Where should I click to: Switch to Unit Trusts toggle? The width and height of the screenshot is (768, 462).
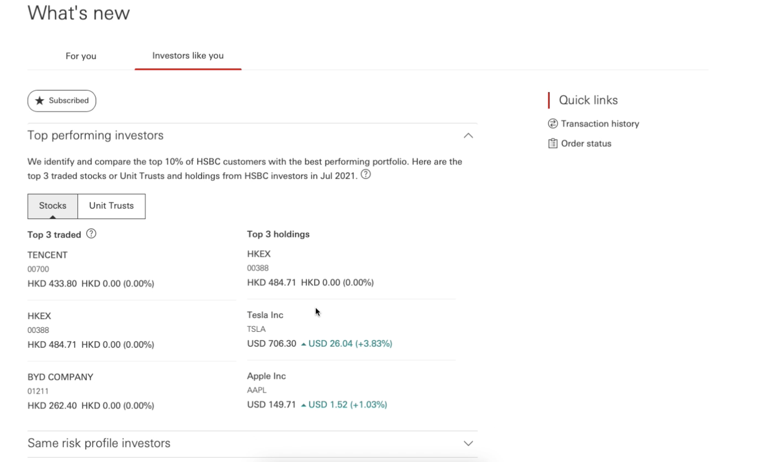[x=111, y=206]
